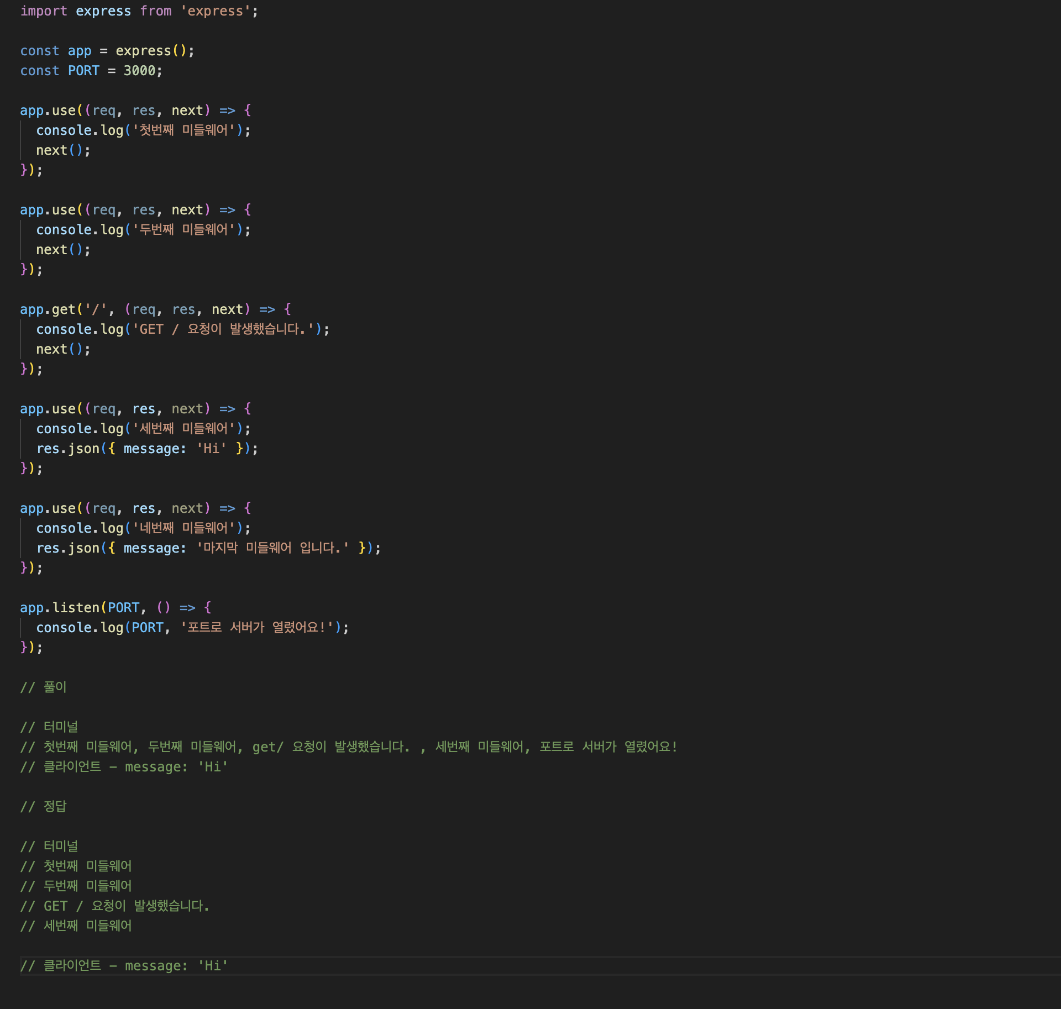The height and width of the screenshot is (1009, 1061).
Task: Click the '네번째 미들웨어' console.log string
Action: tap(184, 528)
